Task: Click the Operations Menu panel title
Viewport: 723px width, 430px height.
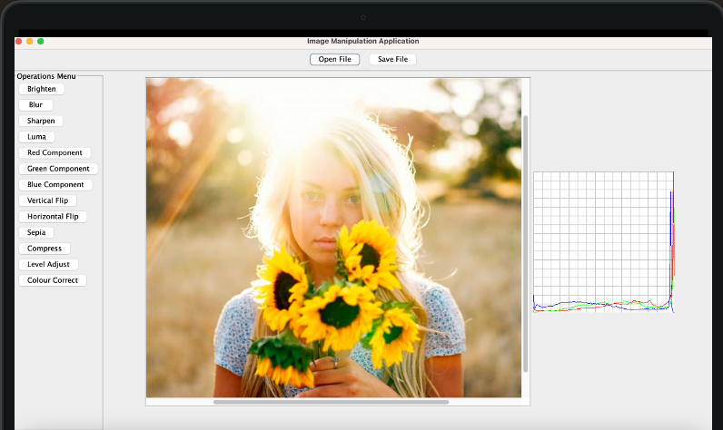Action: coord(46,76)
